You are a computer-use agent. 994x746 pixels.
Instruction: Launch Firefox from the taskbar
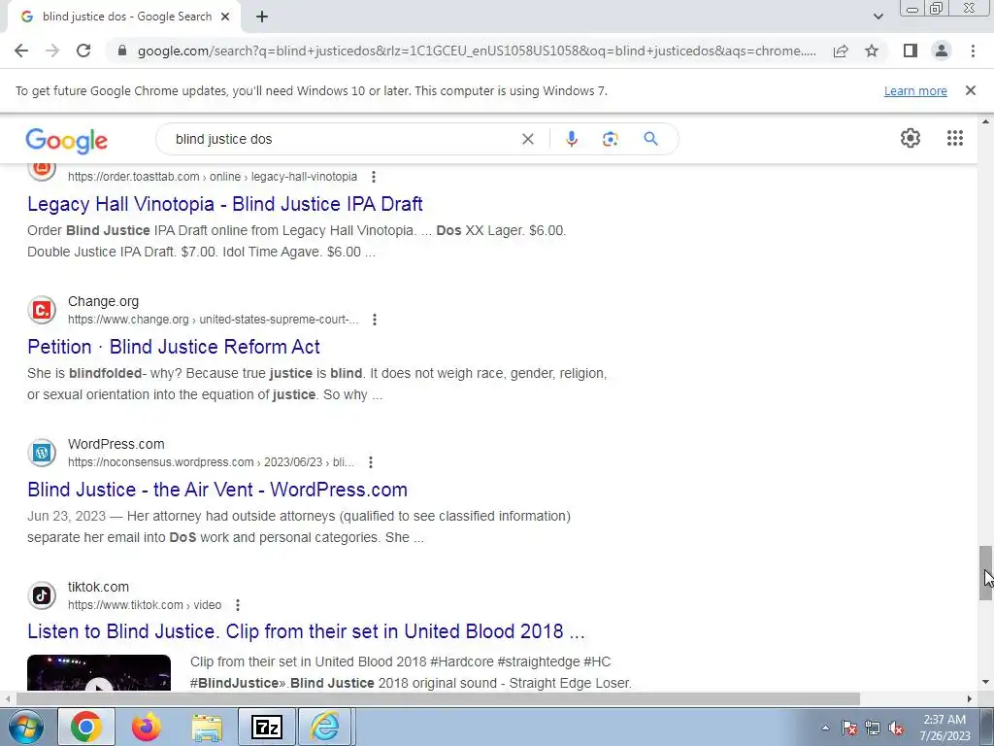click(147, 727)
